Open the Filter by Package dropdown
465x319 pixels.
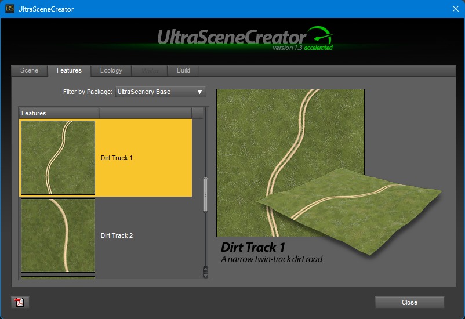coord(161,92)
